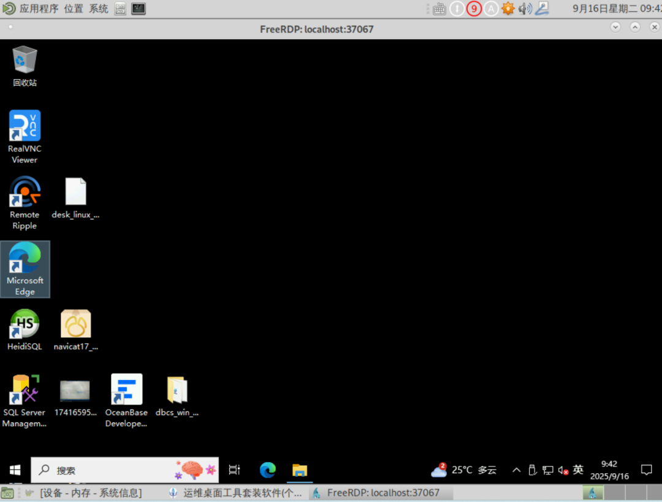
Task: Open the Recycle Bin (回收站) desktop icon
Action: (25, 66)
